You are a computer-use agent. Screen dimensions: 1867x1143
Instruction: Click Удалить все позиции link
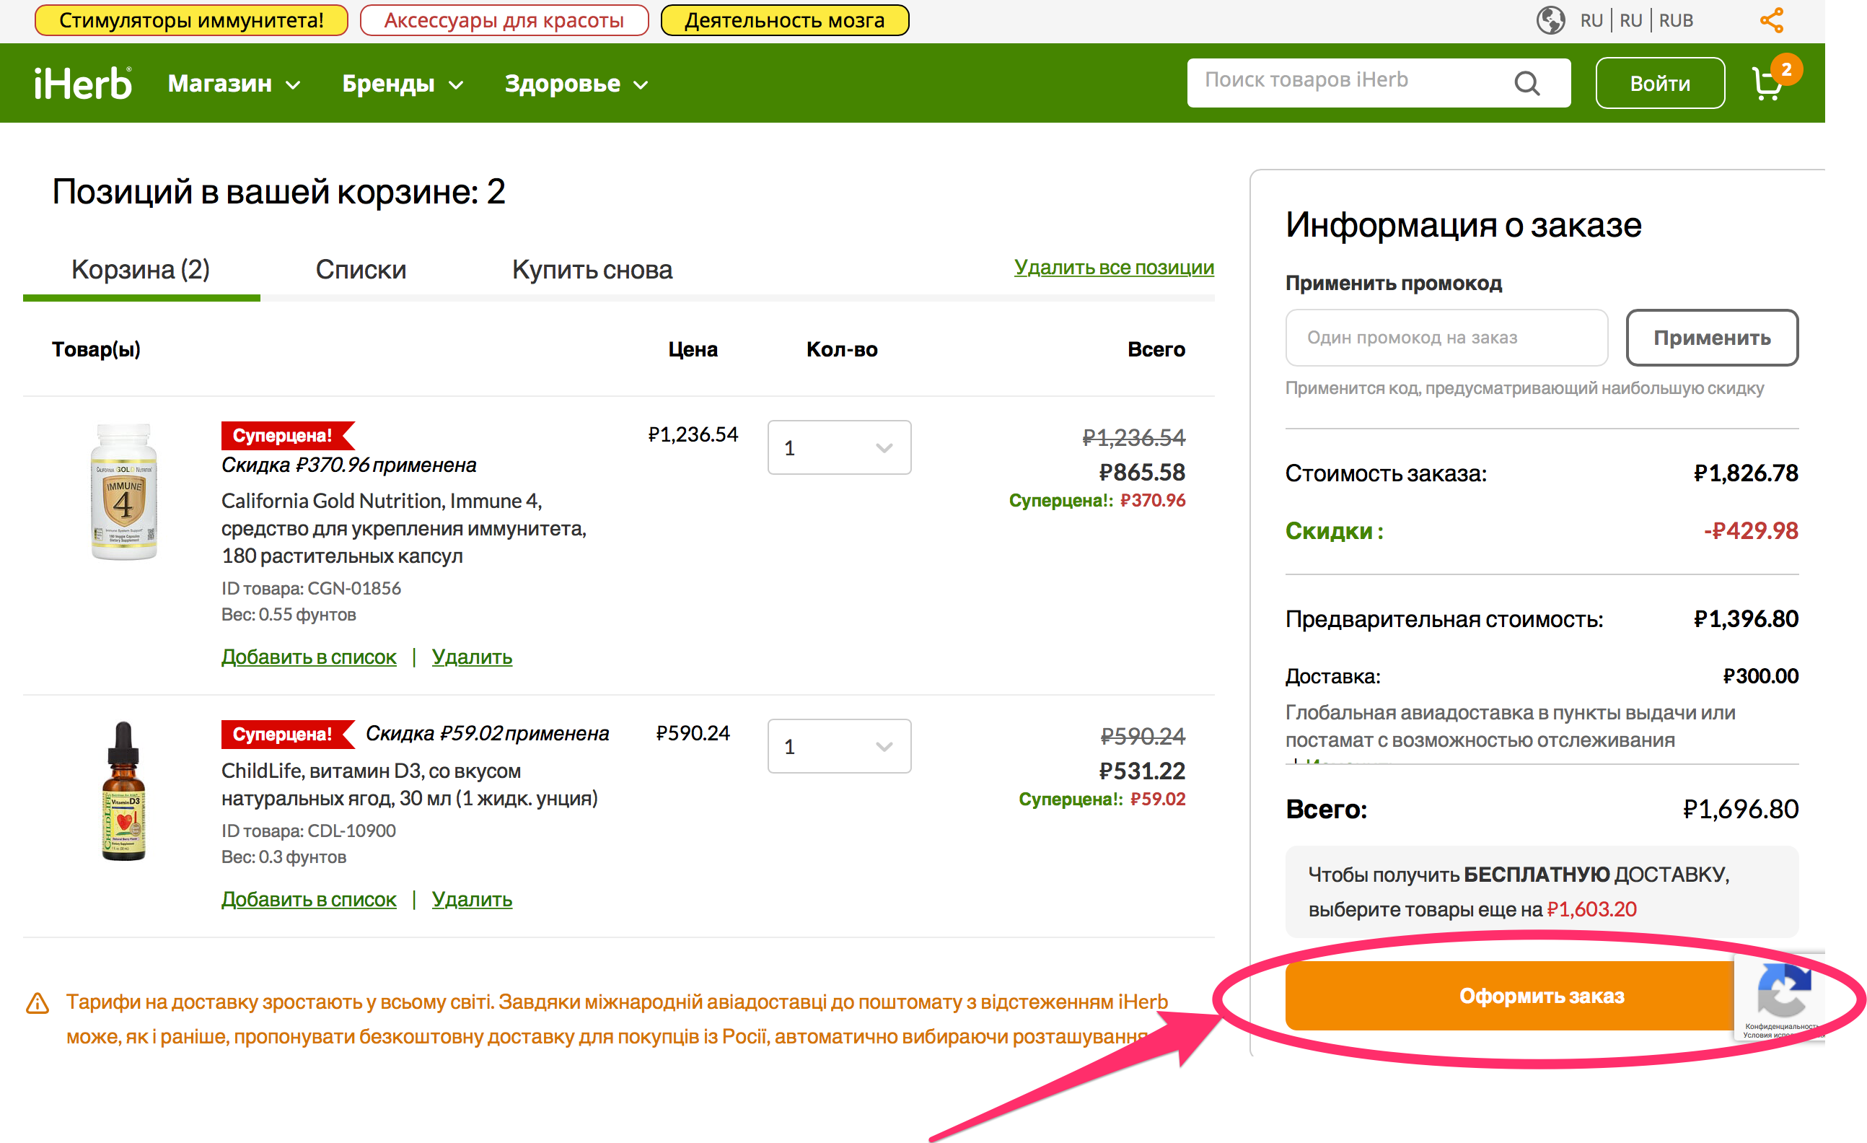pos(1114,268)
